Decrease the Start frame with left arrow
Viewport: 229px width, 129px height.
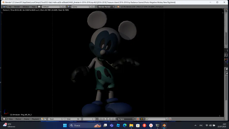[49, 119]
